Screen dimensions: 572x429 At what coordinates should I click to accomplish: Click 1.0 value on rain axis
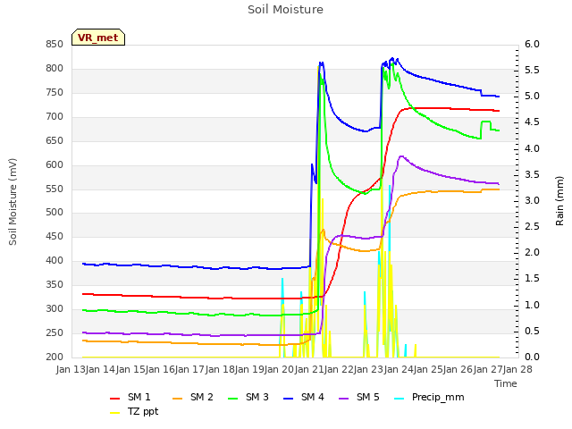point(532,306)
